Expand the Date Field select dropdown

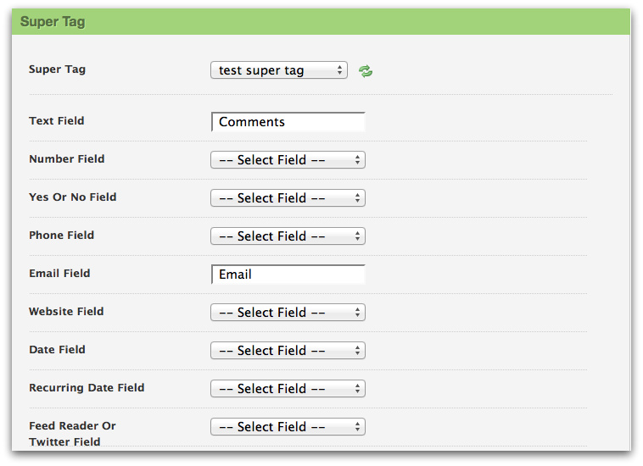click(x=288, y=351)
